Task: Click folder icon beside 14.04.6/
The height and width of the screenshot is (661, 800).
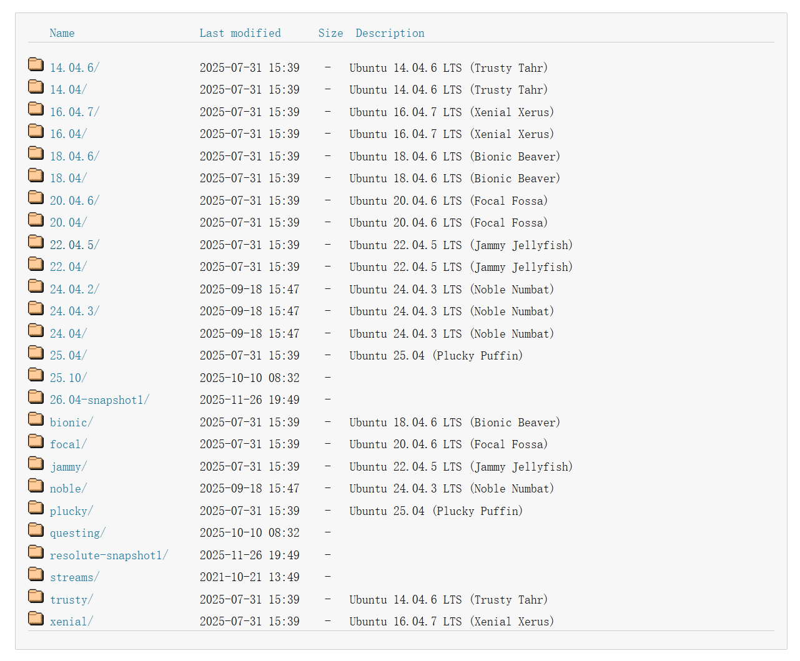Action: (x=36, y=64)
